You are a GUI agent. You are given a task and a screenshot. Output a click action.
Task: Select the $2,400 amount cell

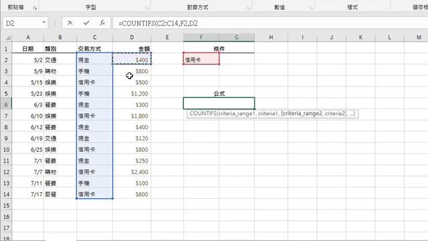[x=132, y=172]
